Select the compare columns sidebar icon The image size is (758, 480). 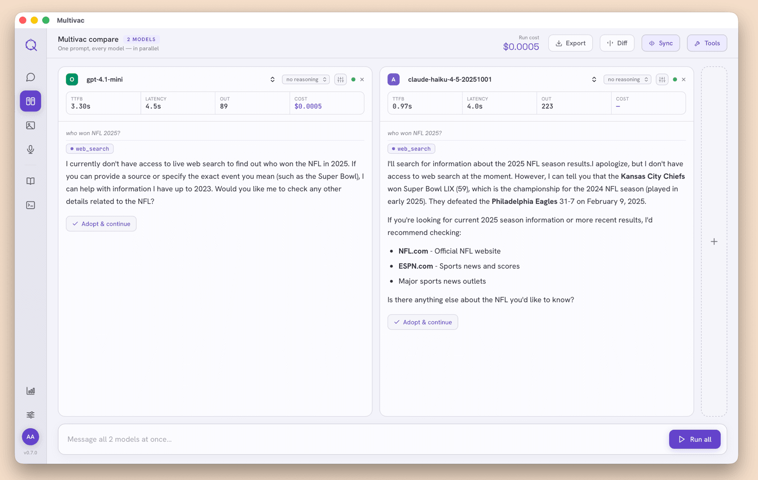tap(31, 101)
